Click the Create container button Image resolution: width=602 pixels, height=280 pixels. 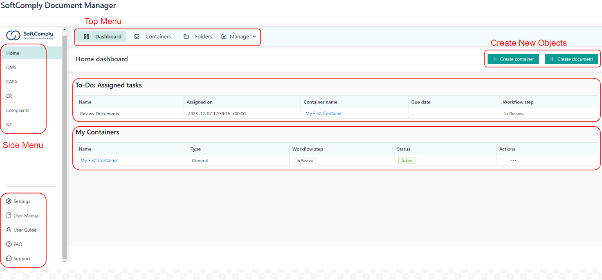[513, 59]
